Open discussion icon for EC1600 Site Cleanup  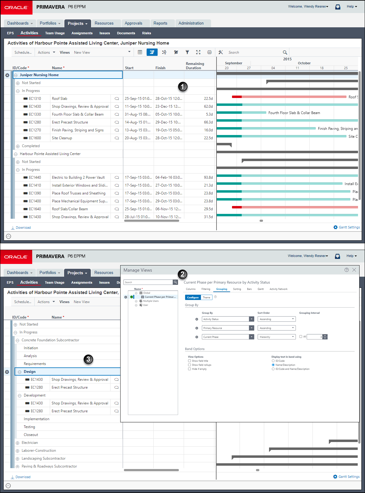[117, 138]
